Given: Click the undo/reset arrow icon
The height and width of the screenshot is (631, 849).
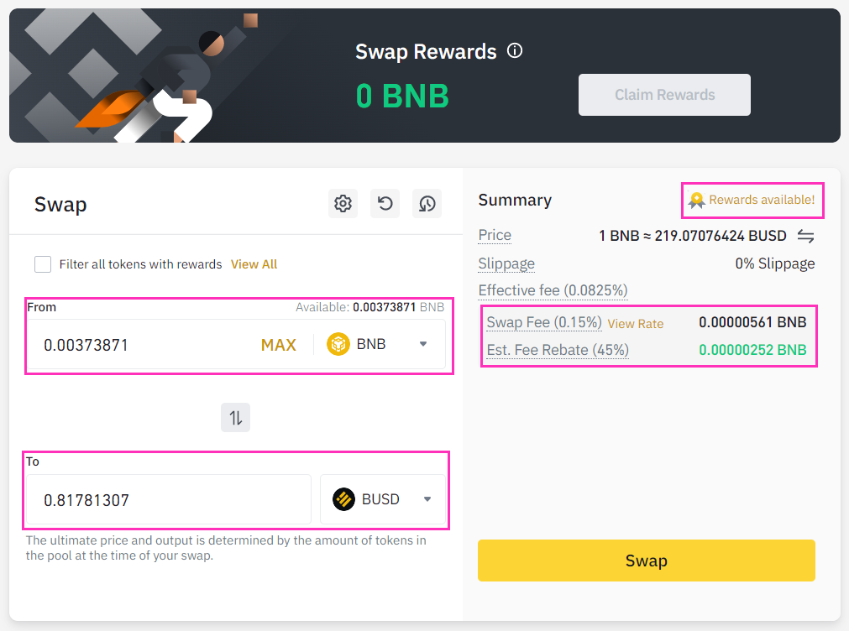Looking at the screenshot, I should pyautogui.click(x=385, y=203).
